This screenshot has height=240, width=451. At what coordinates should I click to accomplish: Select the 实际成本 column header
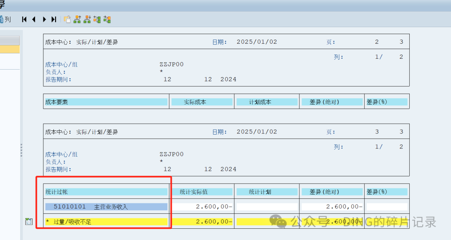pyautogui.click(x=202, y=102)
